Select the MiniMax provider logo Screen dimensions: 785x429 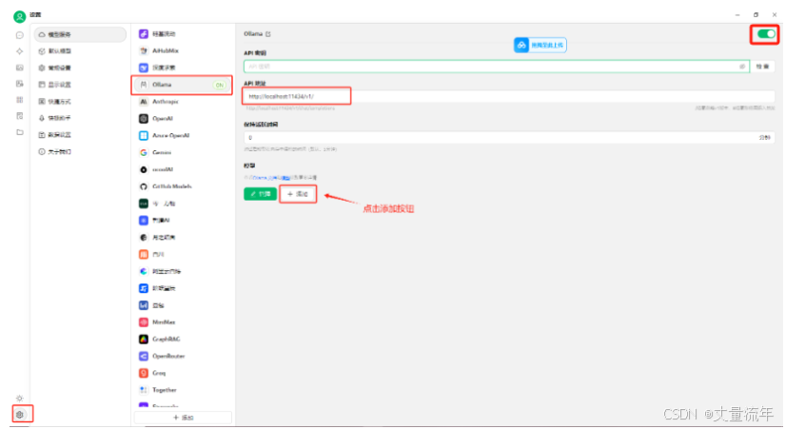pos(144,322)
